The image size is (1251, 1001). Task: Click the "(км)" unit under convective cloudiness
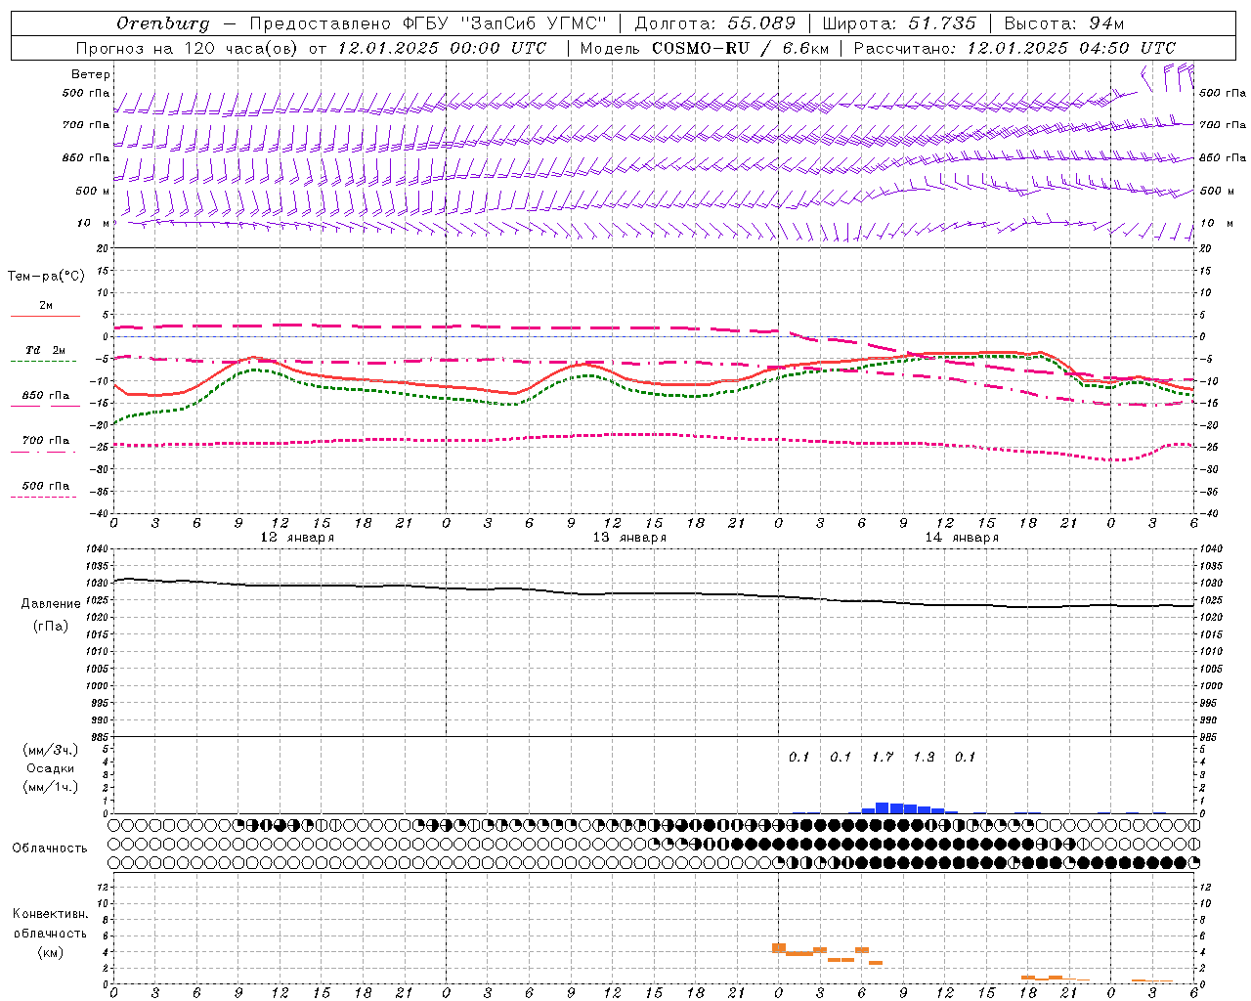(51, 952)
